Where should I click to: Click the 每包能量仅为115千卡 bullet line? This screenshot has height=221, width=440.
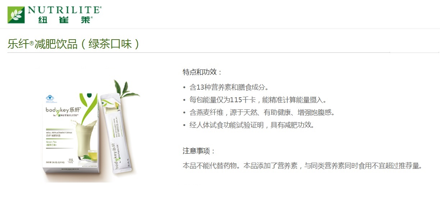point(258,100)
